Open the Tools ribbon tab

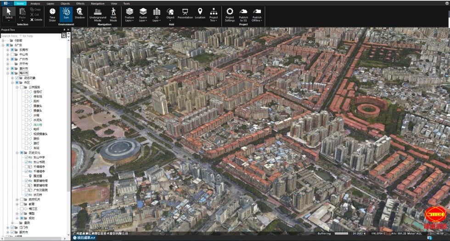pyautogui.click(x=126, y=4)
